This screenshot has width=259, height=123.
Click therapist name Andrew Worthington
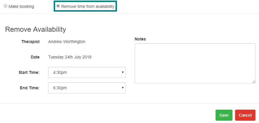click(67, 42)
